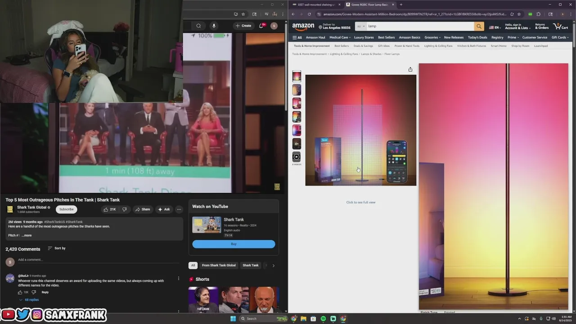Open a new tab in Amazon window
The image size is (576, 324).
(401, 4)
